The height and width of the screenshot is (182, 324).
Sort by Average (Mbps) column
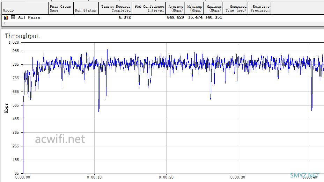176,8
